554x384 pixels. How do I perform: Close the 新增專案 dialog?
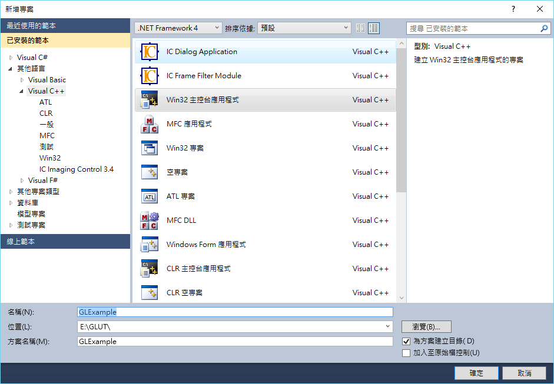pos(539,9)
